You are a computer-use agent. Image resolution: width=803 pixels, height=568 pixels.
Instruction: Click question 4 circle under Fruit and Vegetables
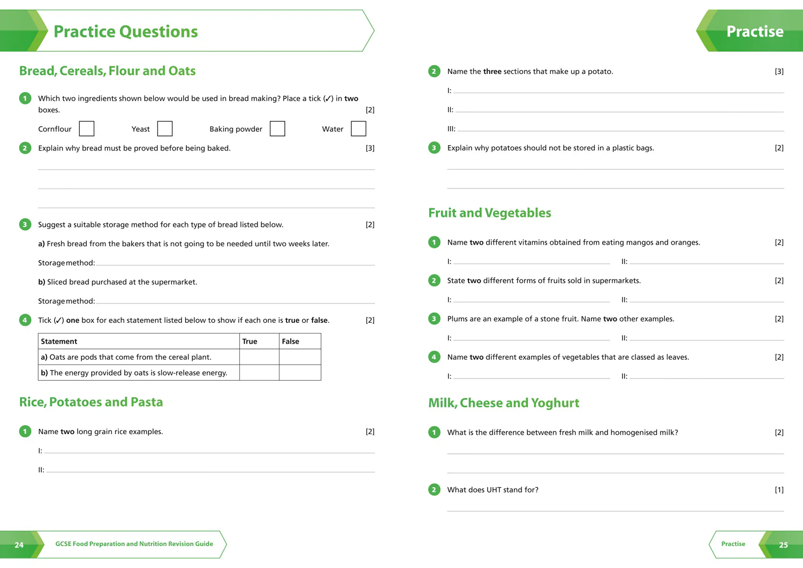coord(434,357)
